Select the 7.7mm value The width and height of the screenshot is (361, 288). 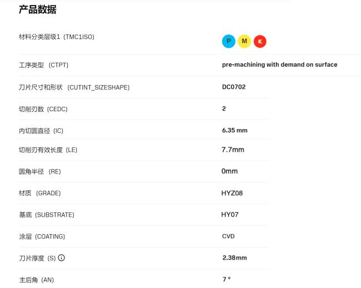tap(233, 150)
